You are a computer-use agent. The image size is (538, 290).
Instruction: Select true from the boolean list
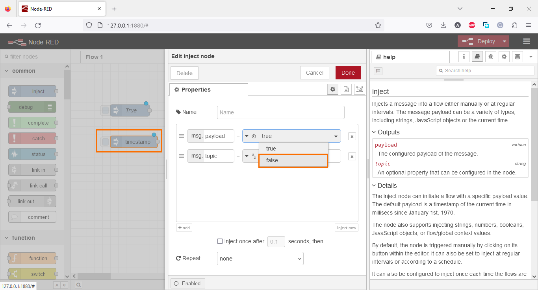pos(293,149)
